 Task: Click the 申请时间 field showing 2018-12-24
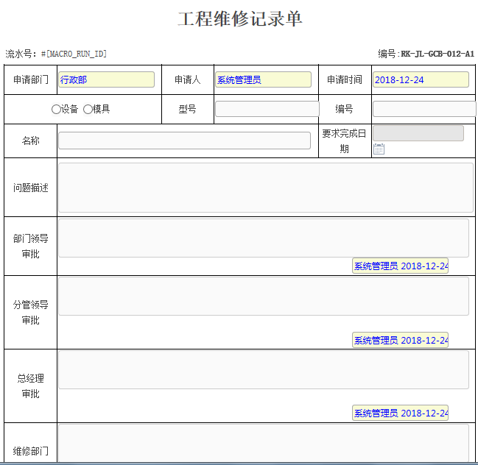421,79
